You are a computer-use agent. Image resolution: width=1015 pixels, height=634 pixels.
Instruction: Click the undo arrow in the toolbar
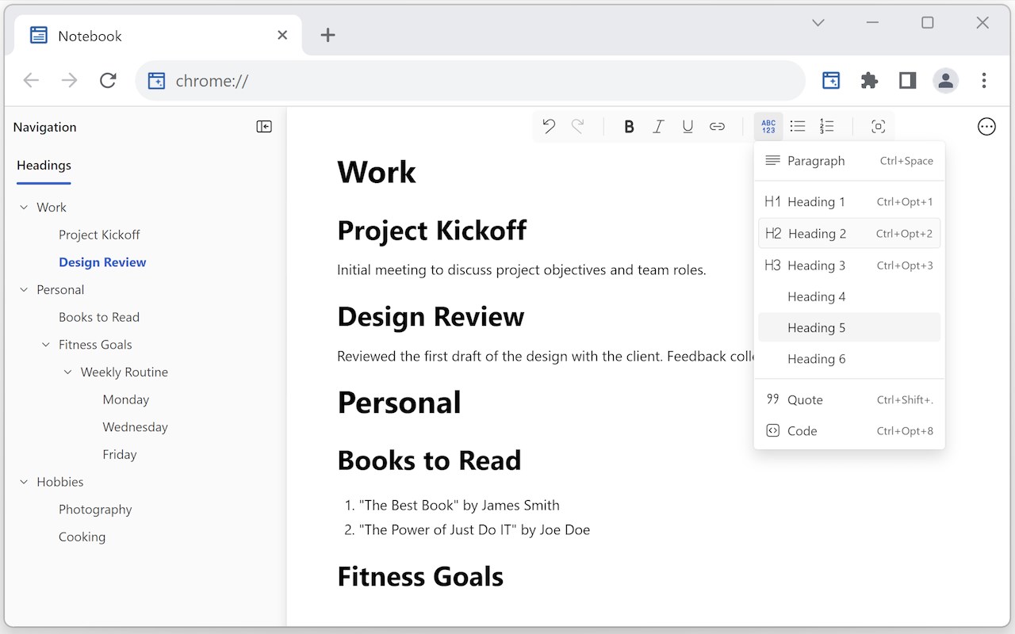tap(549, 126)
